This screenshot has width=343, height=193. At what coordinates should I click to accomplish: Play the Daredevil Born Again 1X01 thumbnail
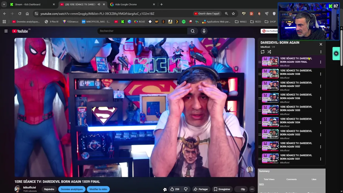tap(270, 158)
